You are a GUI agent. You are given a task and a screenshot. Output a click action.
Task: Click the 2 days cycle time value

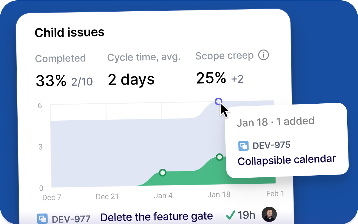[131, 80]
